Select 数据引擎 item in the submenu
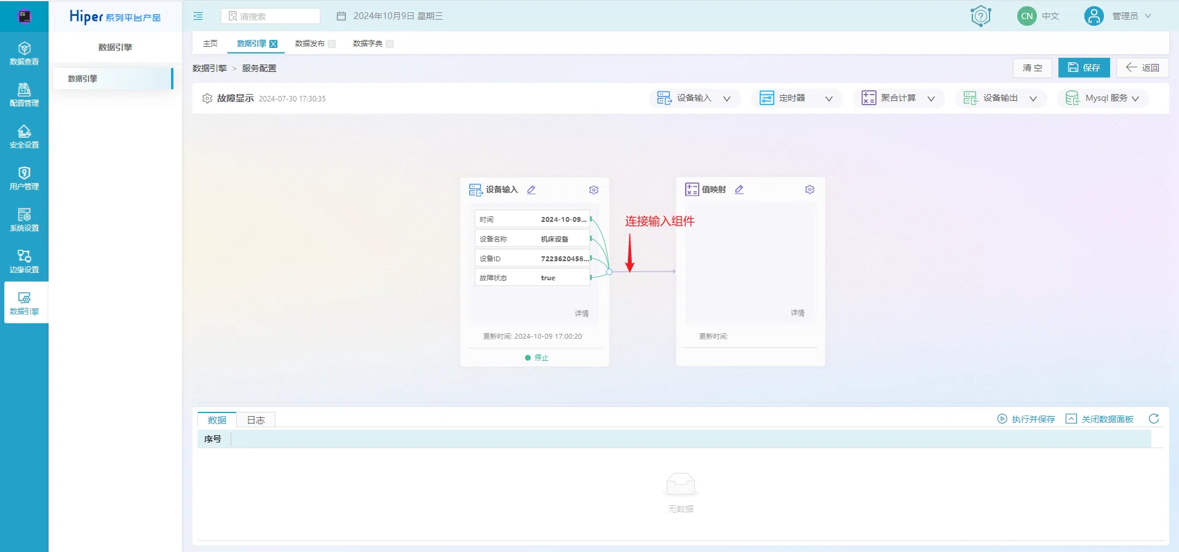The width and height of the screenshot is (1179, 552). (113, 79)
